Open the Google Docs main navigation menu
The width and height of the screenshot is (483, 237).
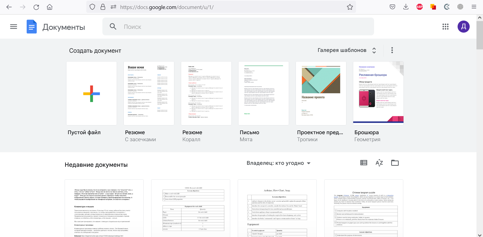[14, 27]
